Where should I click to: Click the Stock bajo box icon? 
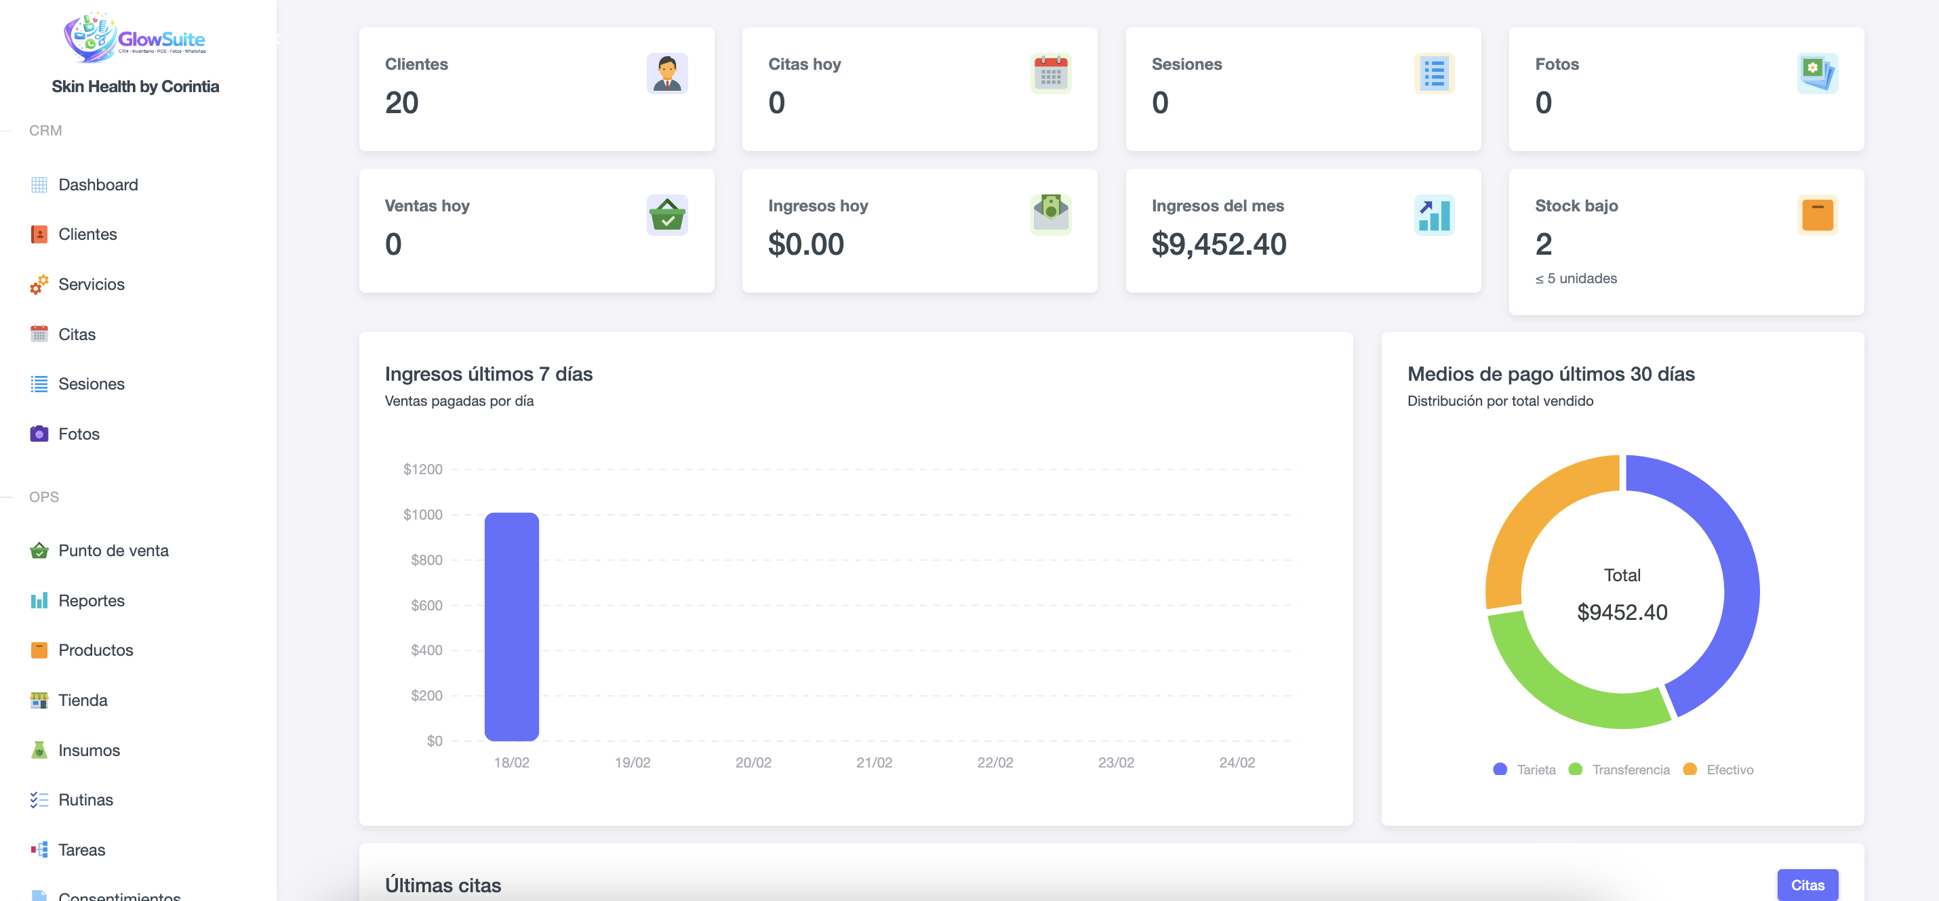[1816, 215]
